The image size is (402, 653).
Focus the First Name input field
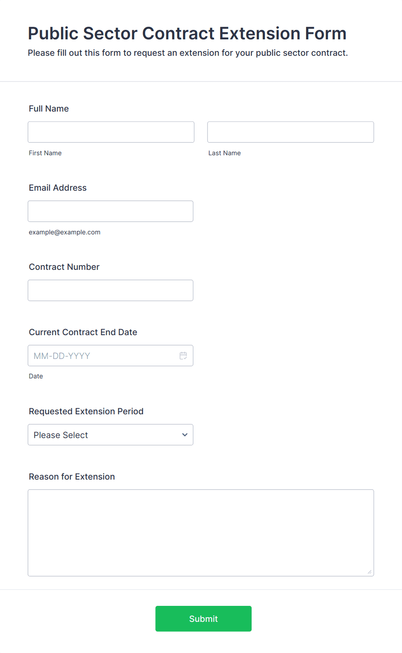[111, 132]
